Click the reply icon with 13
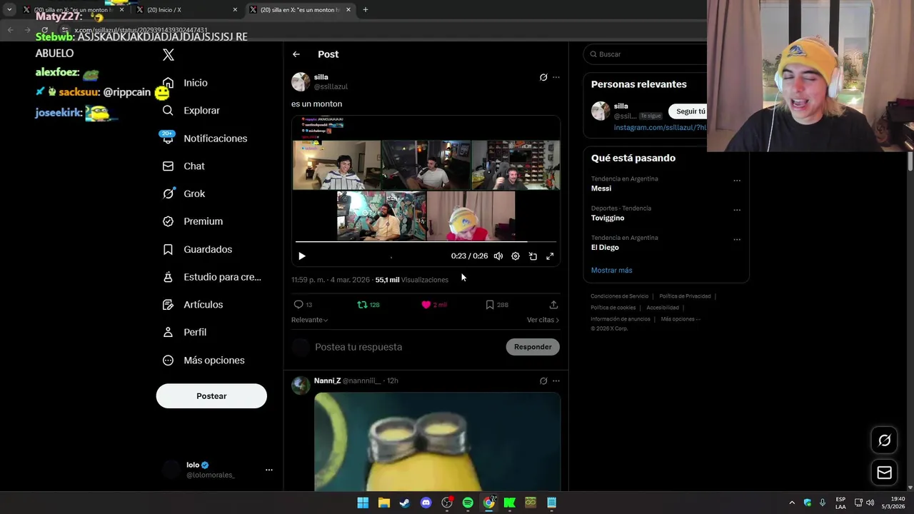This screenshot has height=514, width=914. coord(298,305)
